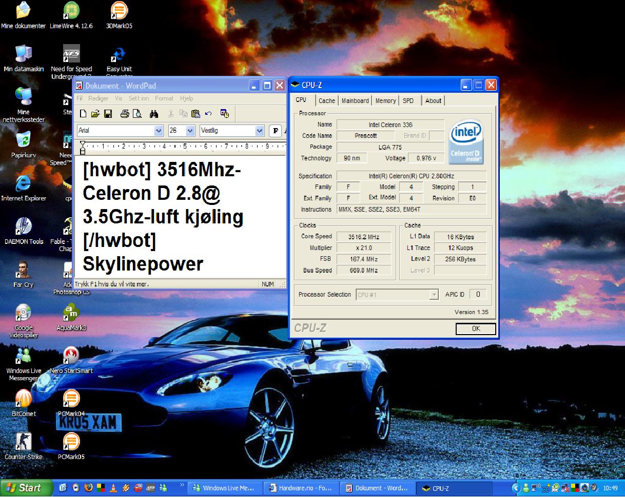The width and height of the screenshot is (625, 497).
Task: Select the DAEMON Tools desktop icon
Action: point(24,231)
